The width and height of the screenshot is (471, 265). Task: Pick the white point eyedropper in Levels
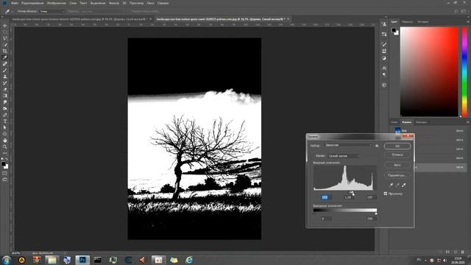tap(404, 185)
